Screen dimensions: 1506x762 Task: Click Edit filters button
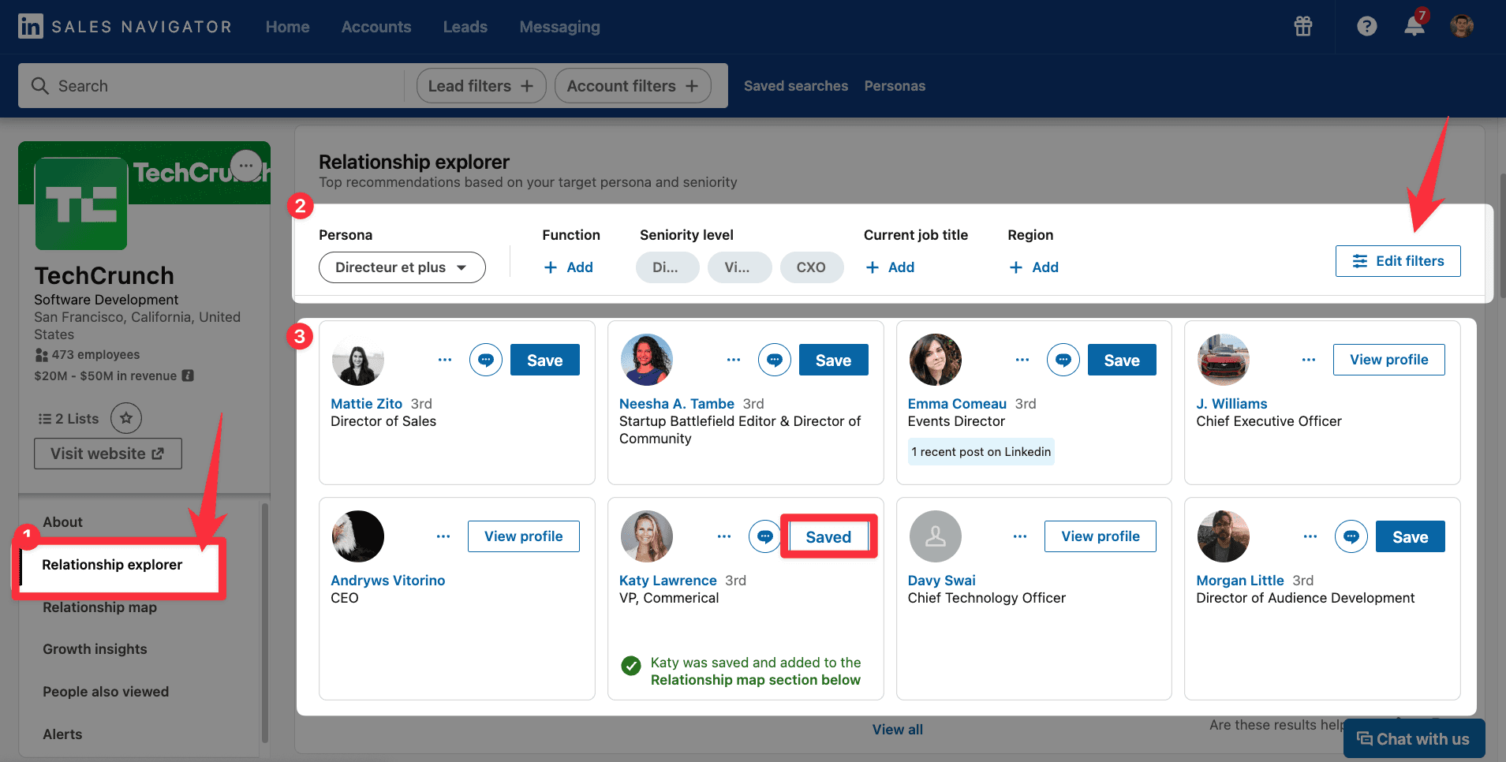click(x=1398, y=261)
